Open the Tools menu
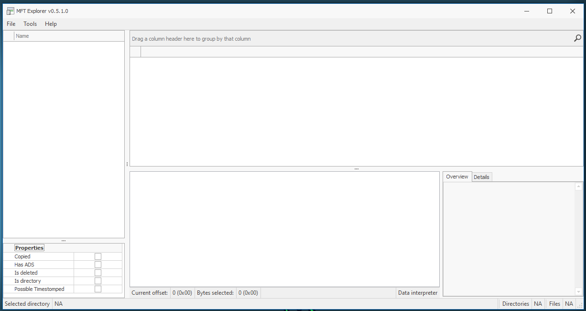The height and width of the screenshot is (311, 586). (30, 24)
